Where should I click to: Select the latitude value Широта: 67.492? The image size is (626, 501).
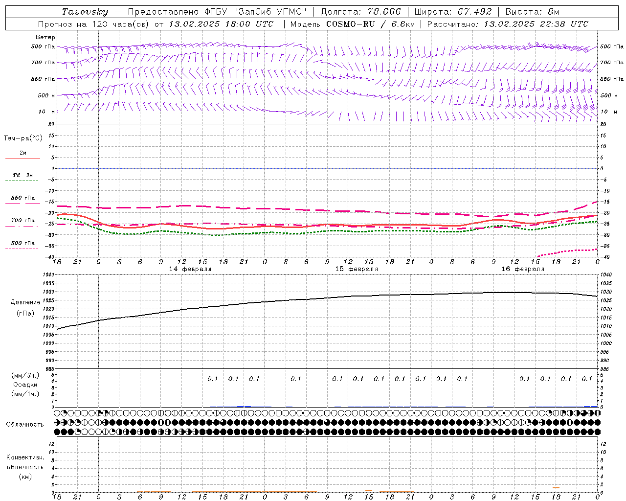pos(453,12)
